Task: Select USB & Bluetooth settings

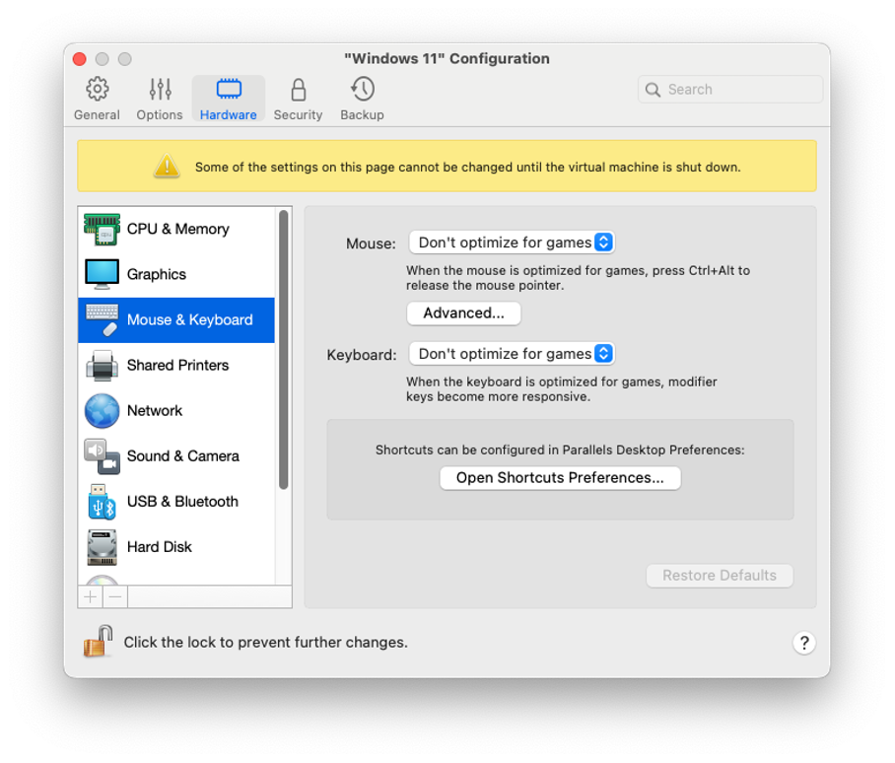Action: coord(182,501)
